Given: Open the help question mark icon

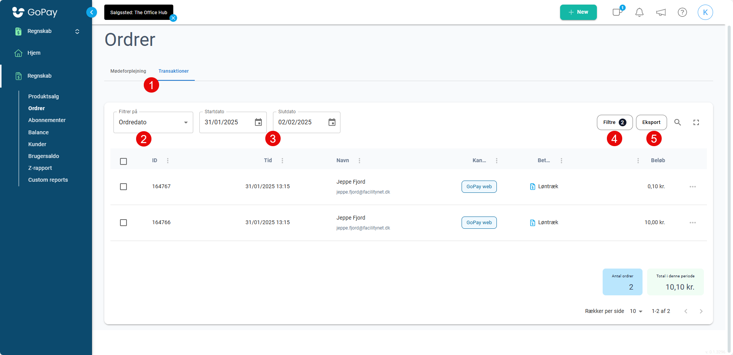Looking at the screenshot, I should pyautogui.click(x=682, y=12).
